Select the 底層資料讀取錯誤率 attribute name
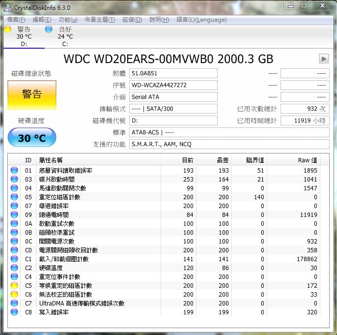 coord(65,170)
